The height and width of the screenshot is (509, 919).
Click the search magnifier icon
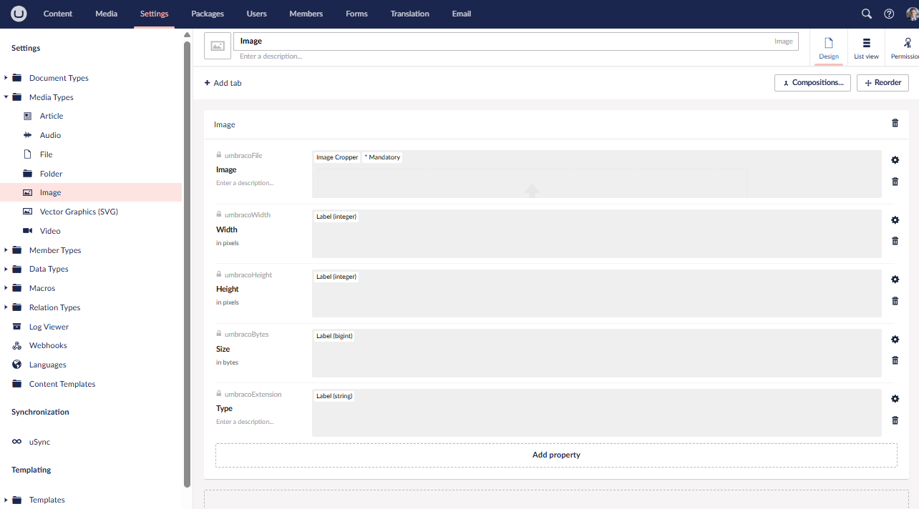866,14
